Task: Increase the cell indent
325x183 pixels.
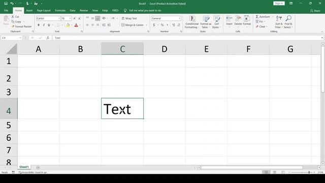Action: 109,25
